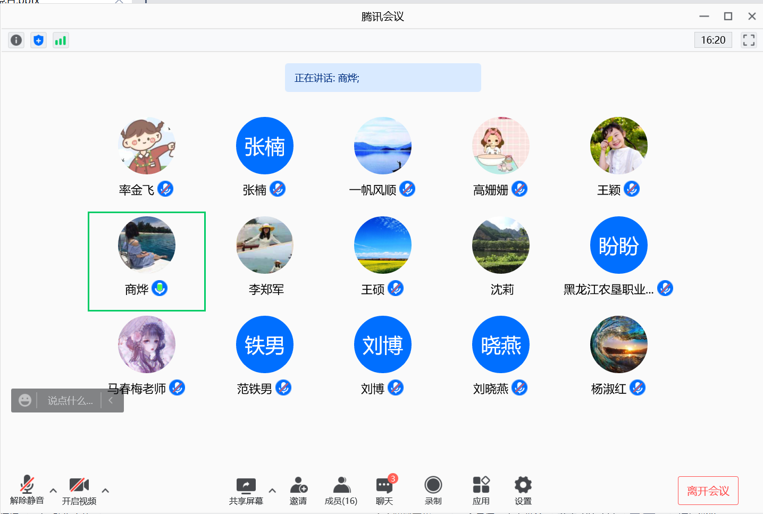Click muted mic icon beside 黑龙江农垦职业
The height and width of the screenshot is (514, 763).
(x=665, y=288)
